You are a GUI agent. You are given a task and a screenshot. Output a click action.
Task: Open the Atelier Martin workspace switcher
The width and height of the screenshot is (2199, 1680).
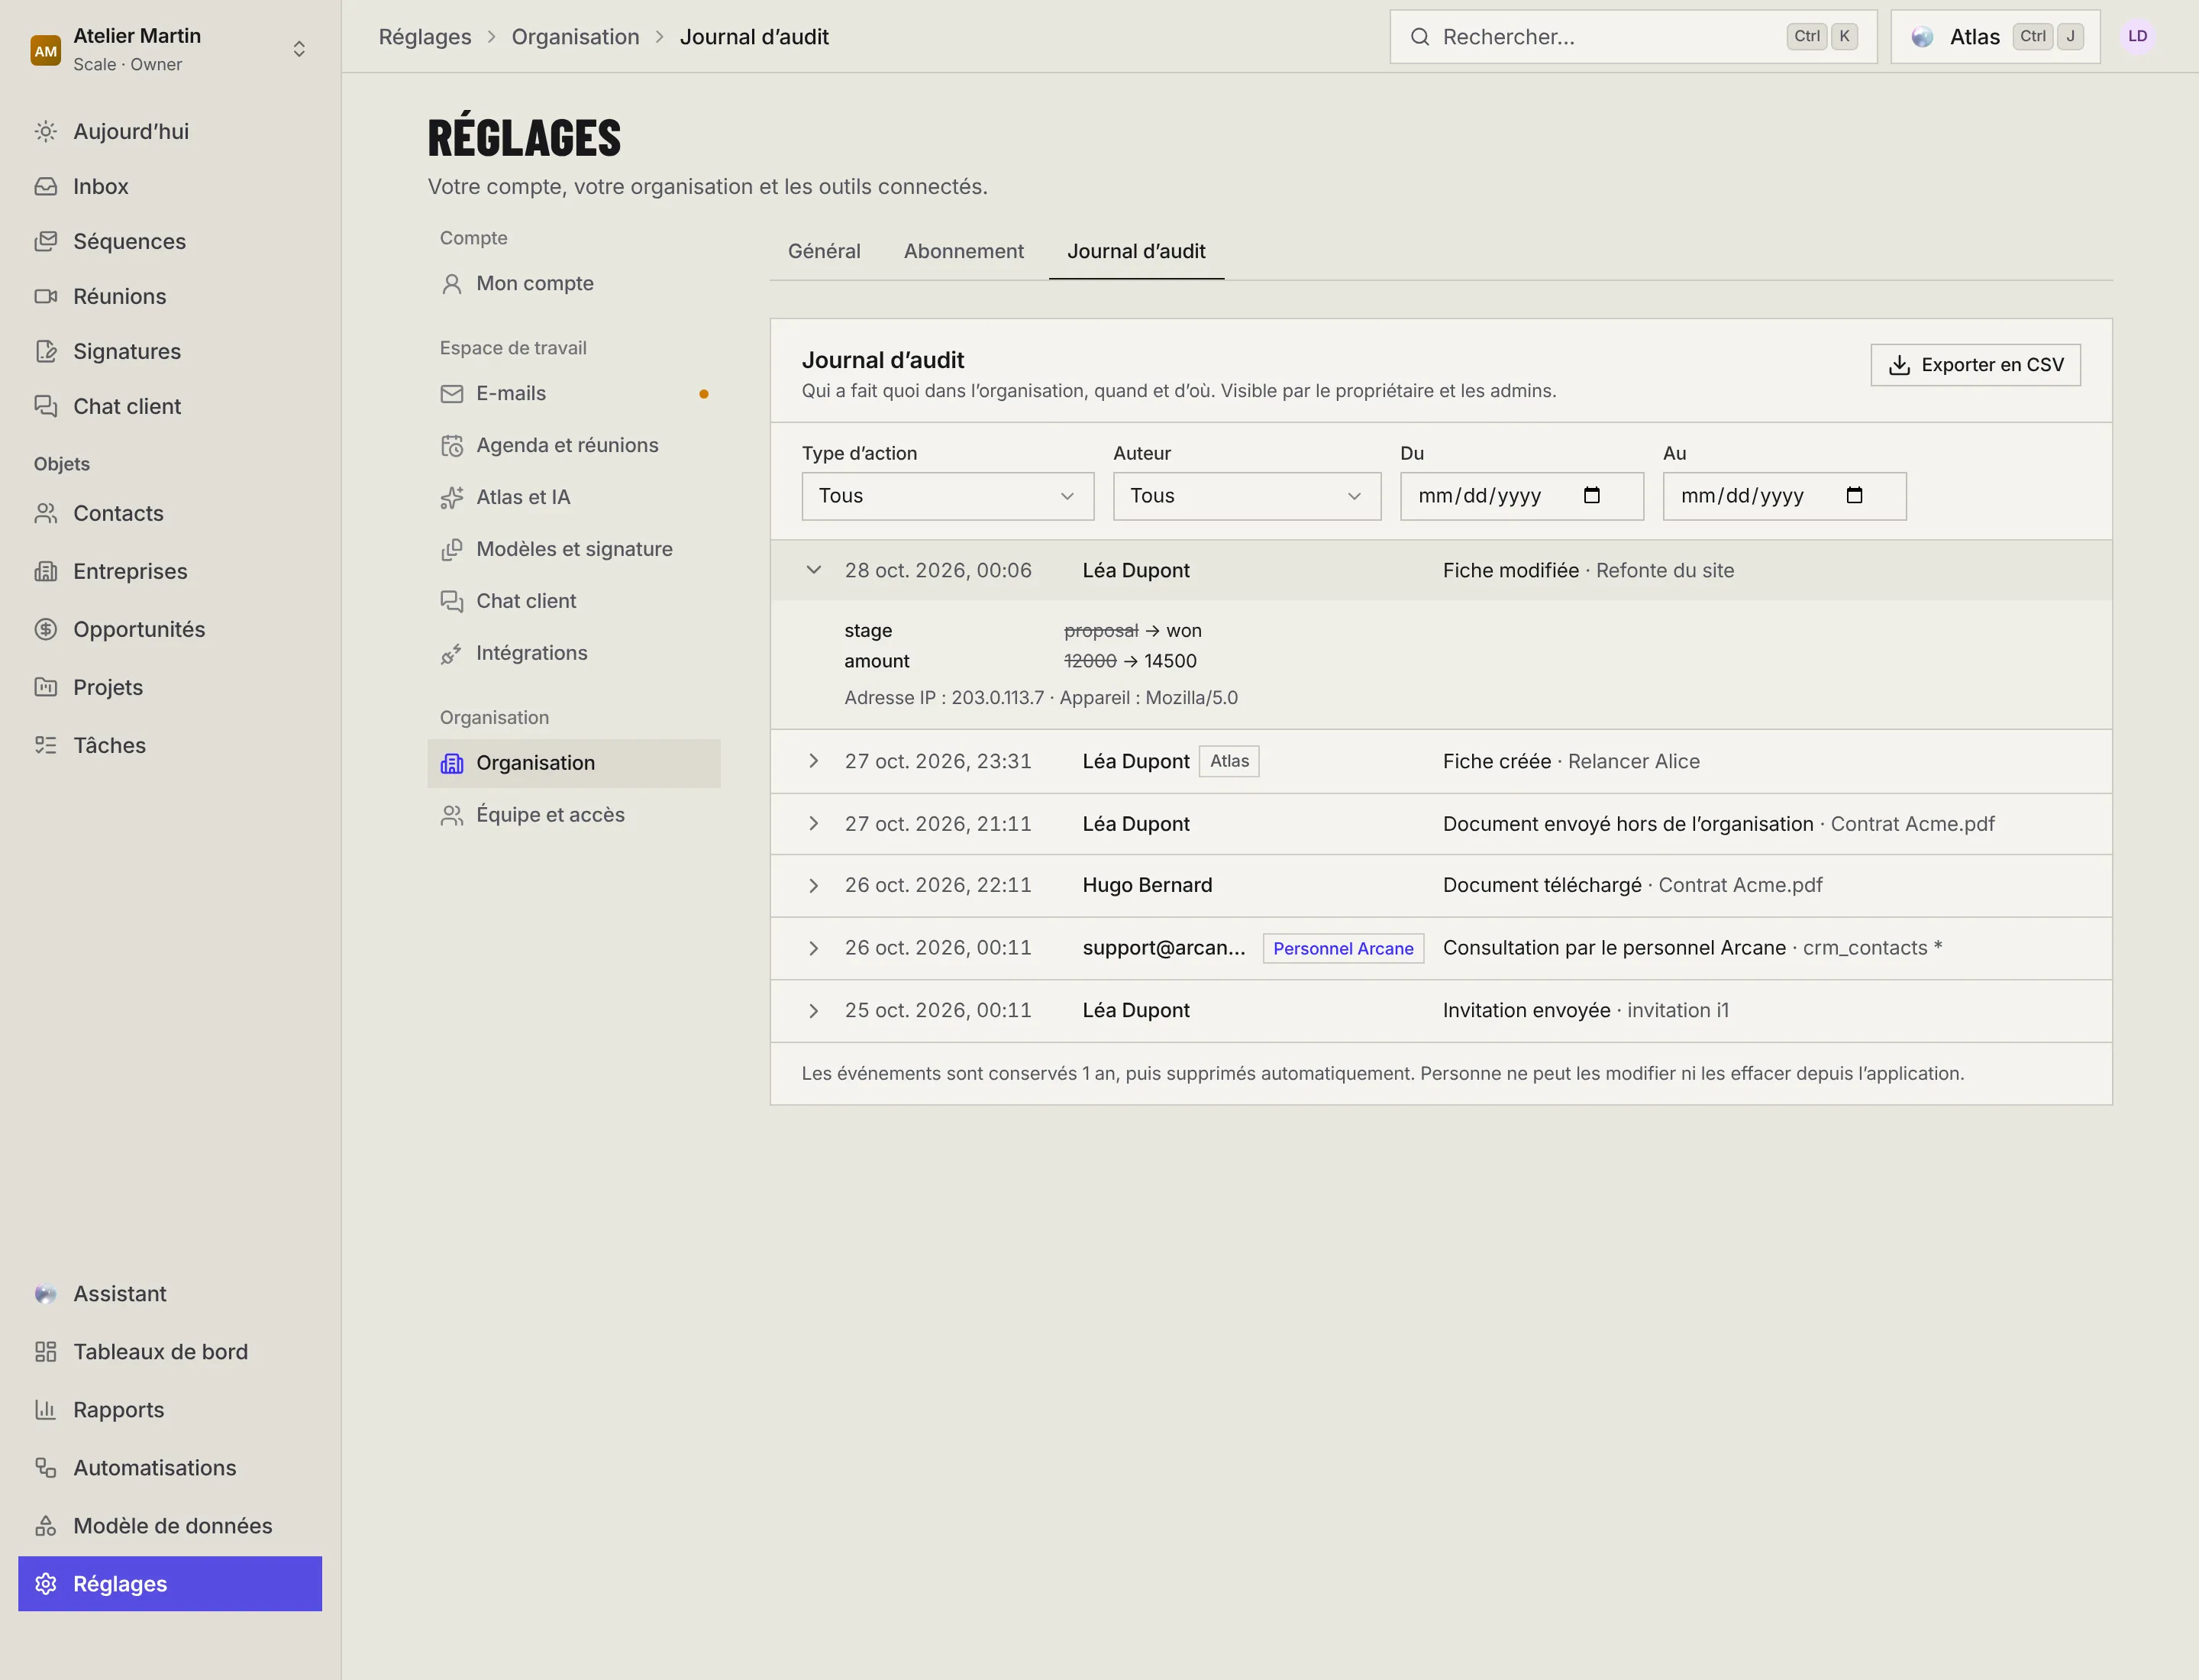tap(170, 49)
